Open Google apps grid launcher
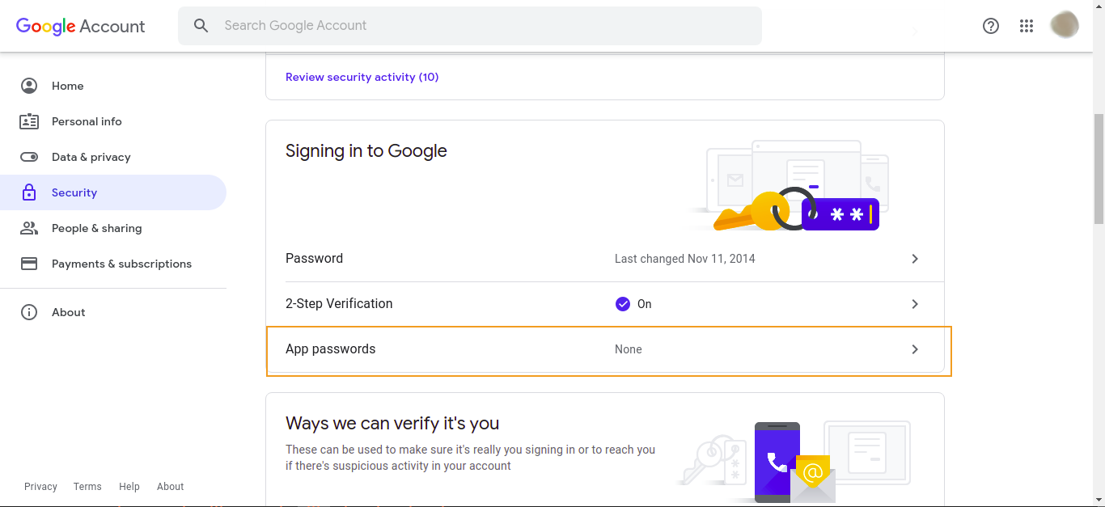 [1027, 26]
